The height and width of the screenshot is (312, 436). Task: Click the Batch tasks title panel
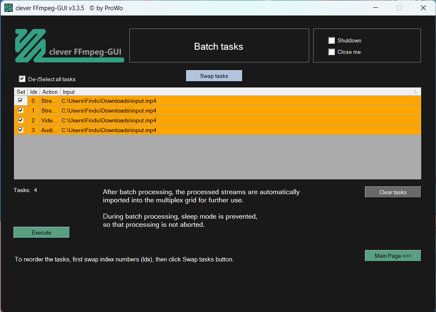tap(219, 46)
